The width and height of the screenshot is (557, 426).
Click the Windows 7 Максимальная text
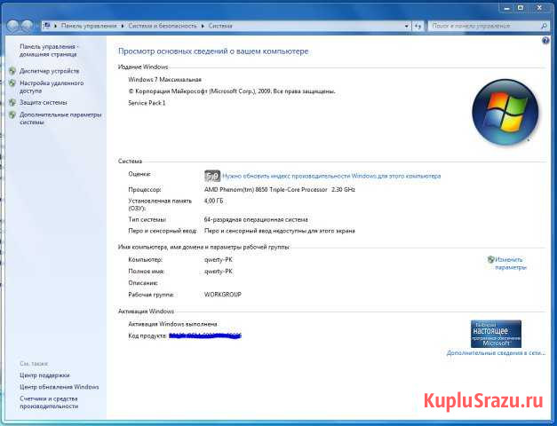tap(165, 80)
